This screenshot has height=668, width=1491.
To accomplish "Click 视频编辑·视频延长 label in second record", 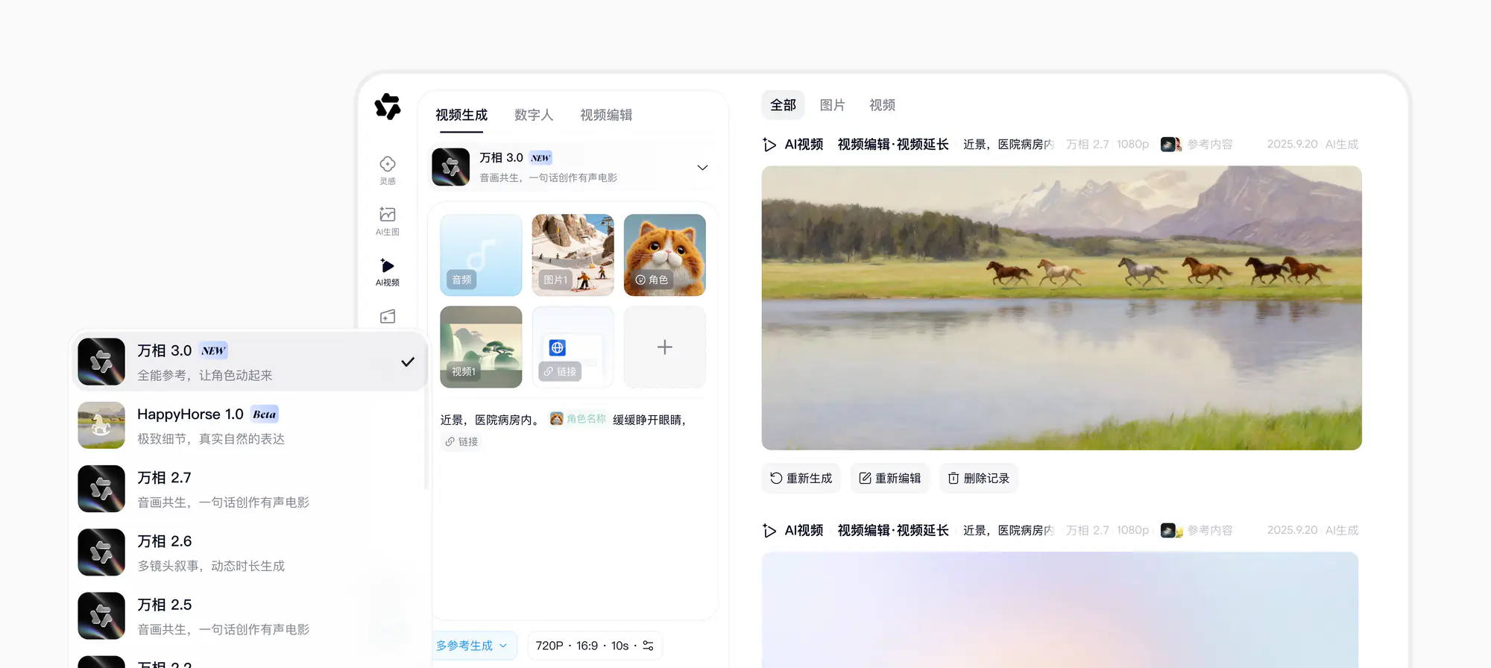I will (893, 530).
